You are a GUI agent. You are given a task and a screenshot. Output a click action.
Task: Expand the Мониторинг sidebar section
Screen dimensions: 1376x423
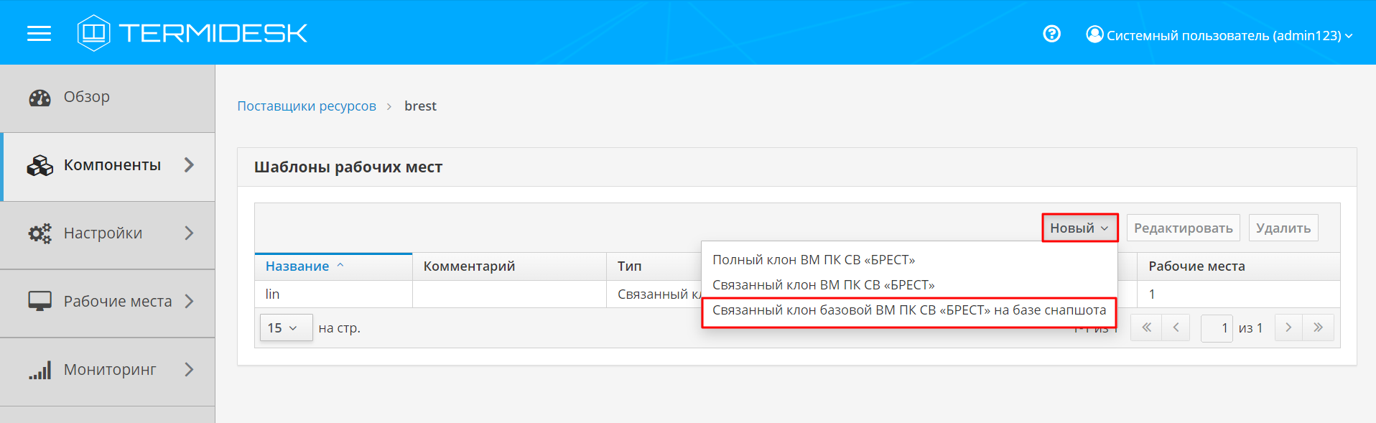point(189,370)
